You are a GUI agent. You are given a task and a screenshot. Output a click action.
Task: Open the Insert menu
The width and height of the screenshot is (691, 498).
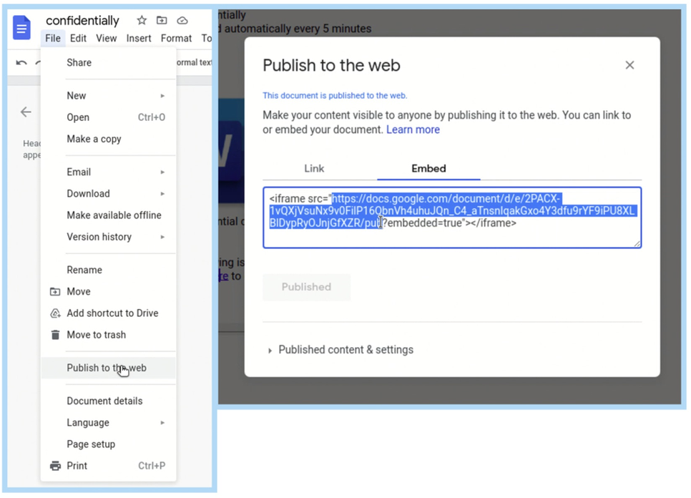point(139,39)
